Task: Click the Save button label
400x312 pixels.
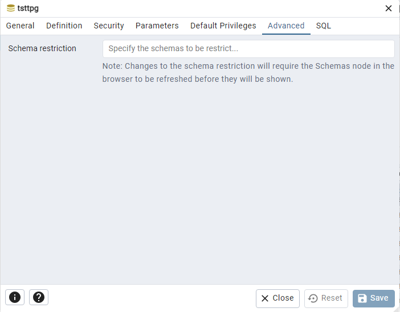Action: coord(379,298)
